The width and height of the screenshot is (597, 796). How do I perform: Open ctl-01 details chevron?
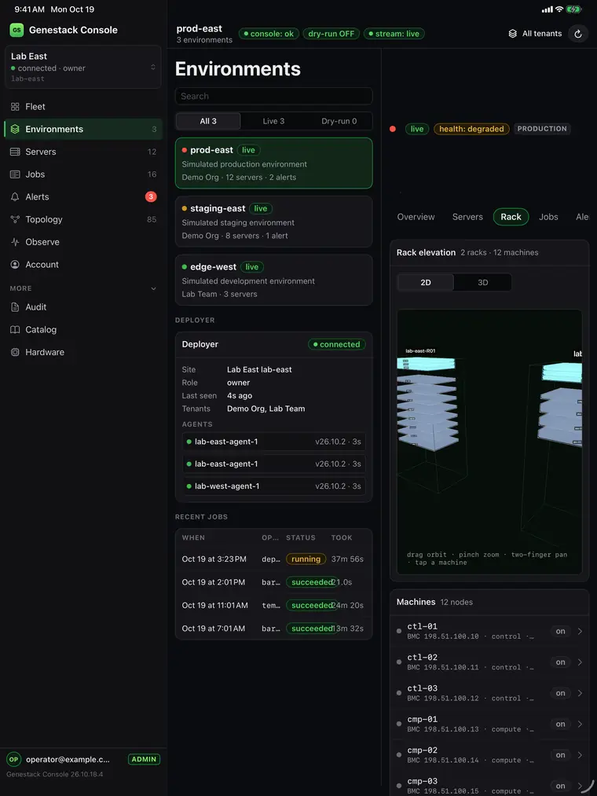point(580,632)
